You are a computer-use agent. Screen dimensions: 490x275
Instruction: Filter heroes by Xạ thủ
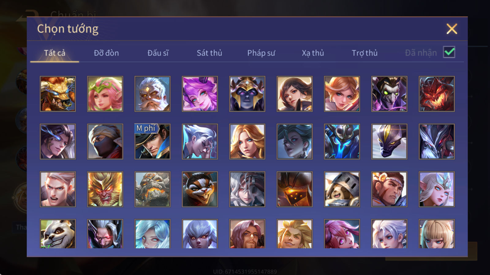[x=313, y=53]
